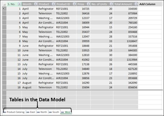Viewport: 164px width, 116px height.
Task: Click cell with total amount 334500
Action: click(126, 9)
